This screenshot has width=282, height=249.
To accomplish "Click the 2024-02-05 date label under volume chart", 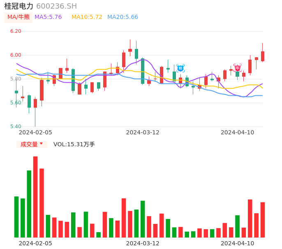I will (x=35, y=243).
